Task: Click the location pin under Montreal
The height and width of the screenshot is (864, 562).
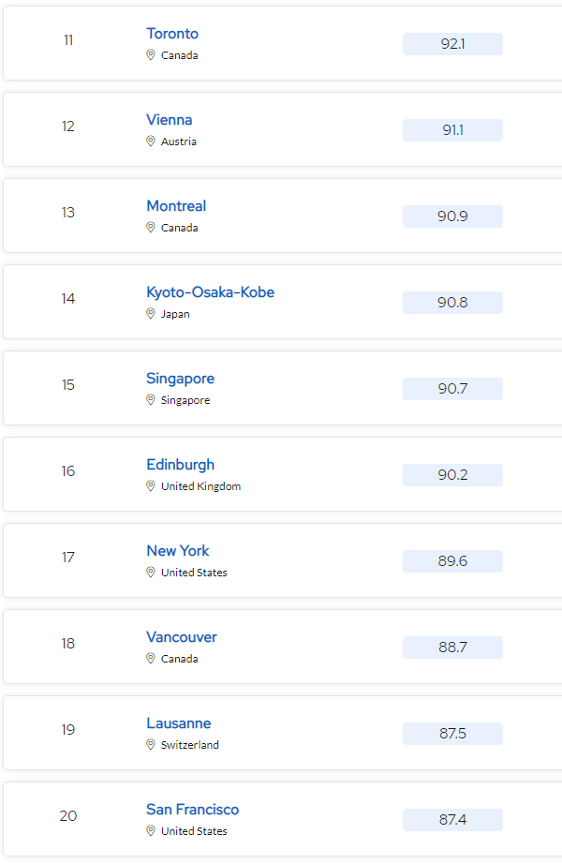Action: click(151, 227)
